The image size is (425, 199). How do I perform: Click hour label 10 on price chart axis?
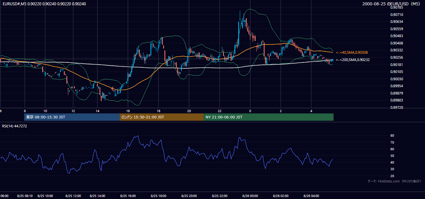pos(45,111)
